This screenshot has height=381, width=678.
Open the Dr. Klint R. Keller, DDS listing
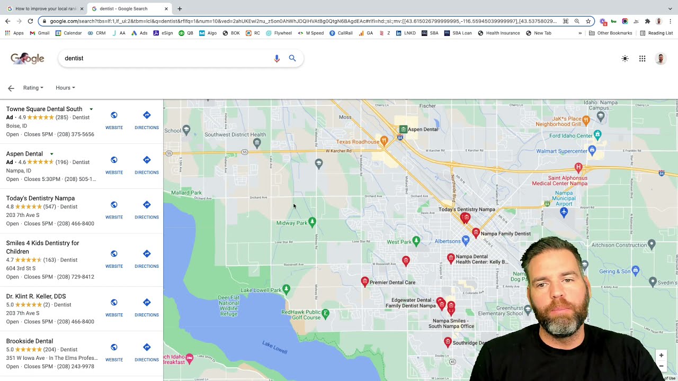tap(36, 296)
